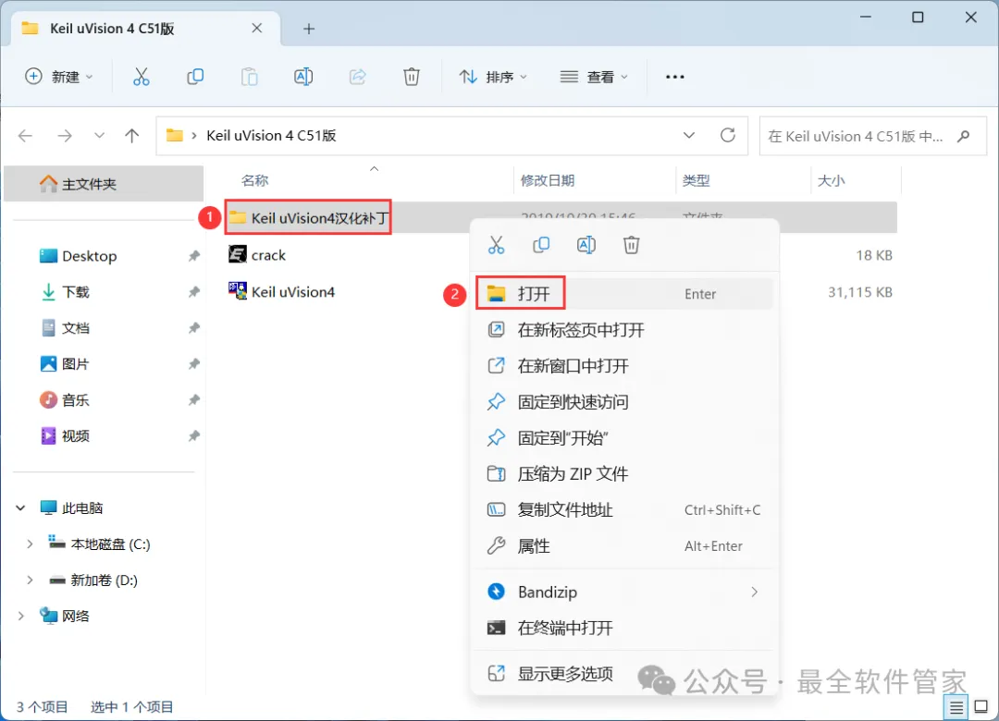Expand 新加卷 (D:) tree node
Image resolution: width=999 pixels, height=721 pixels.
[30, 580]
